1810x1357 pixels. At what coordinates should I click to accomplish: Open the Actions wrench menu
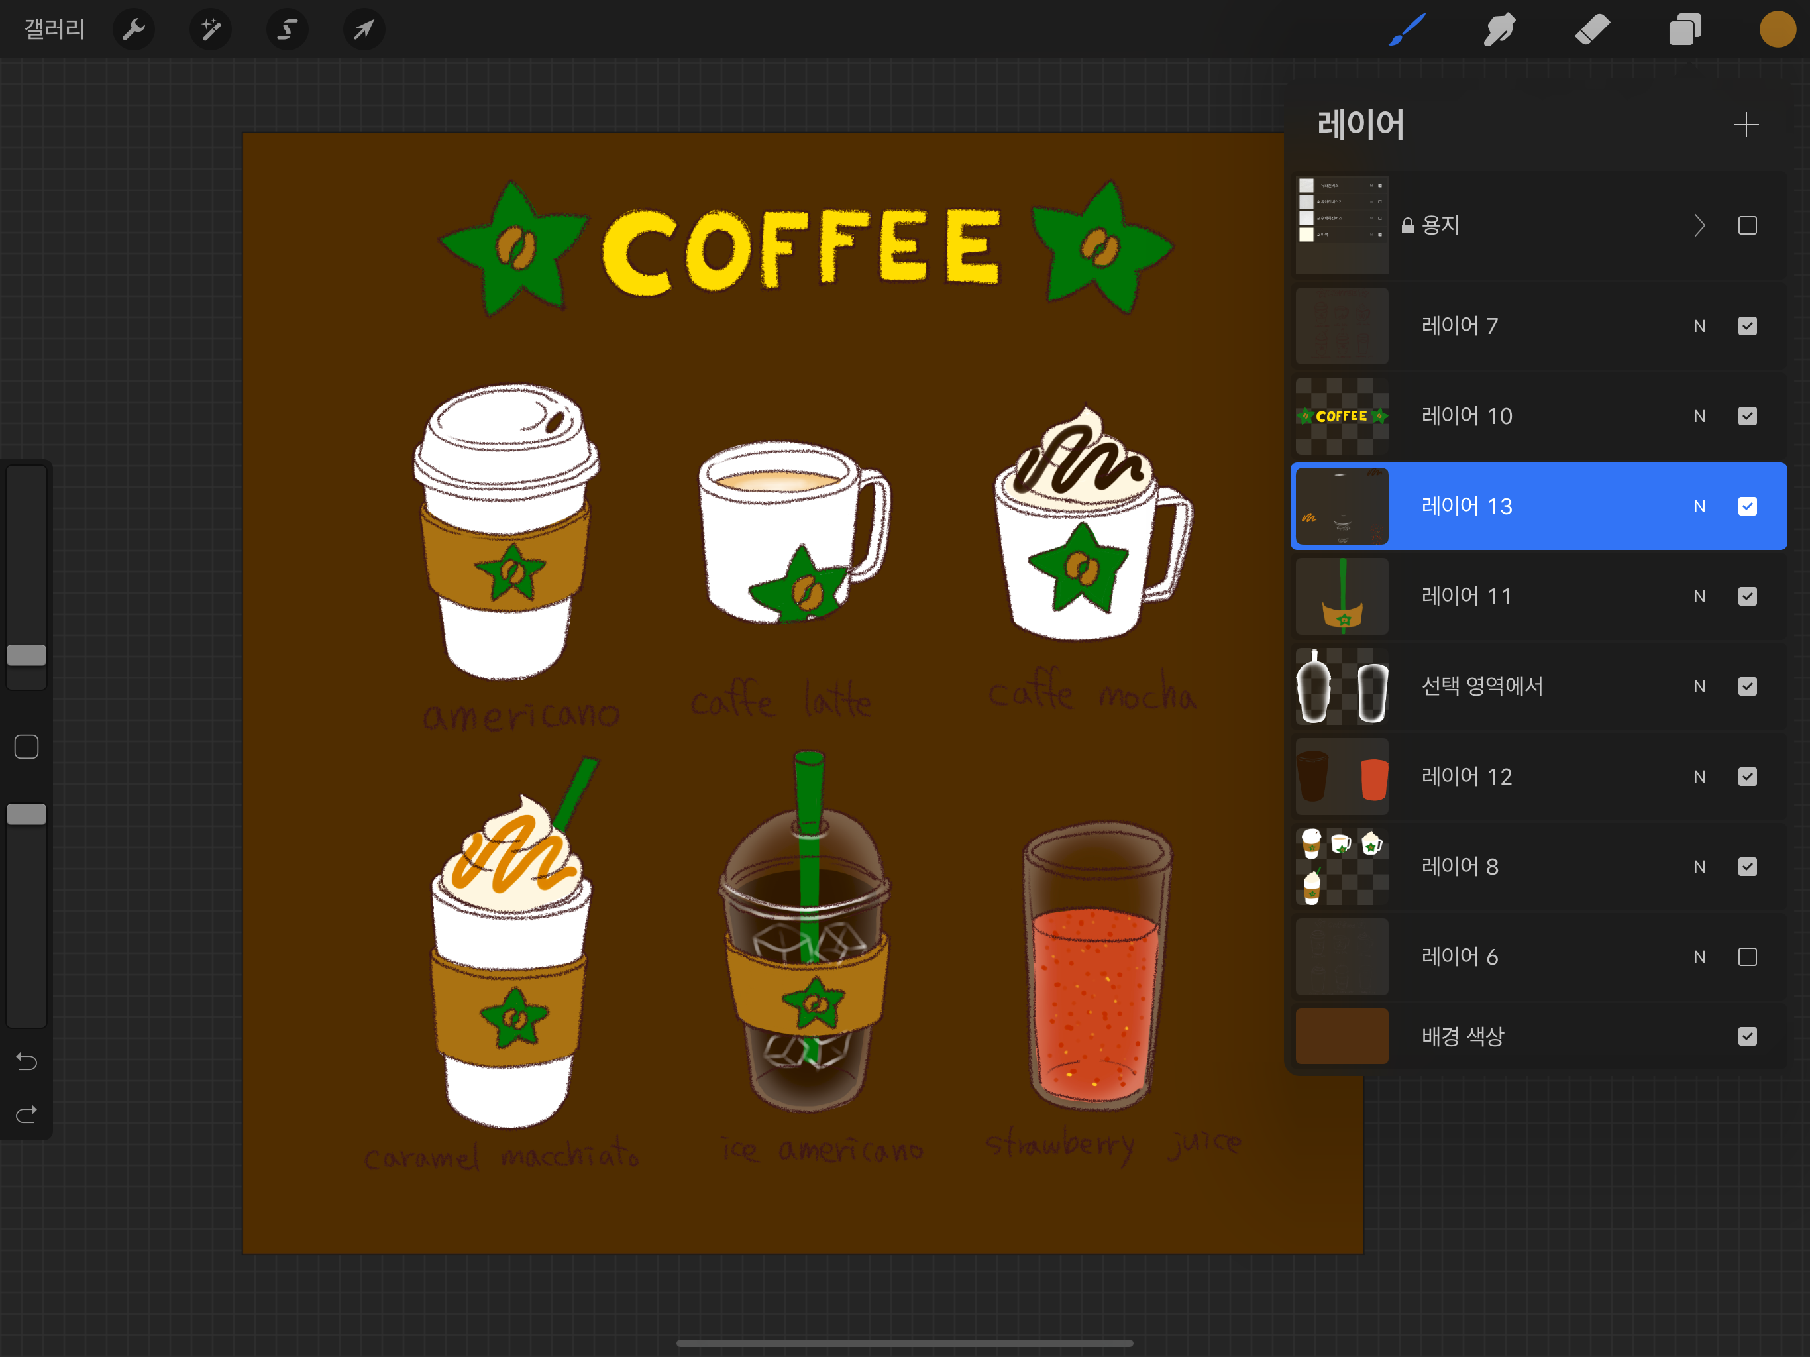click(x=133, y=30)
